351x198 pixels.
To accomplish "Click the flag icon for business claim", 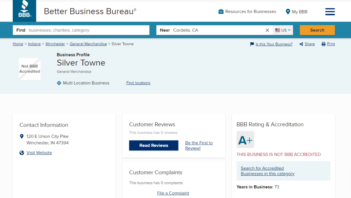I will coord(252,44).
